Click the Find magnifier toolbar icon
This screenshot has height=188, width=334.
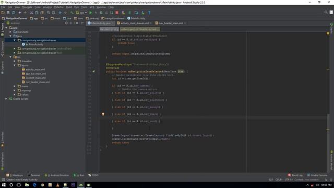49,13
